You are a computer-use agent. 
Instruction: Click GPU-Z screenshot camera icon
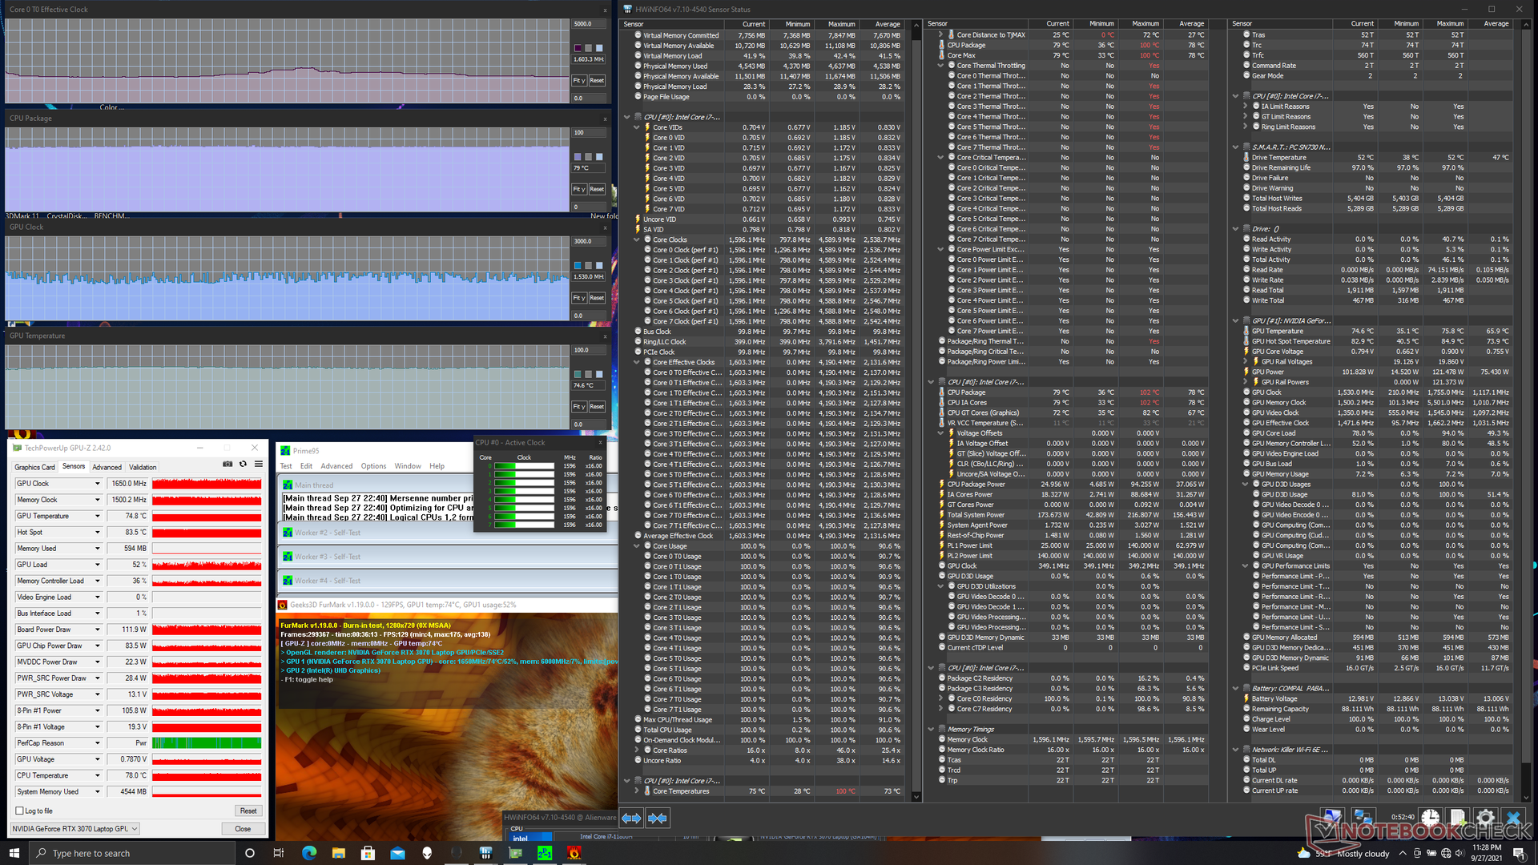coord(227,464)
